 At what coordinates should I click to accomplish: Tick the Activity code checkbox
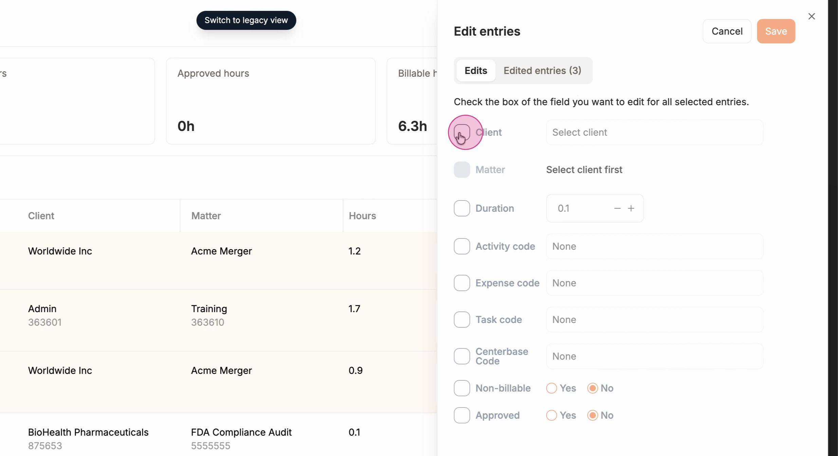462,246
